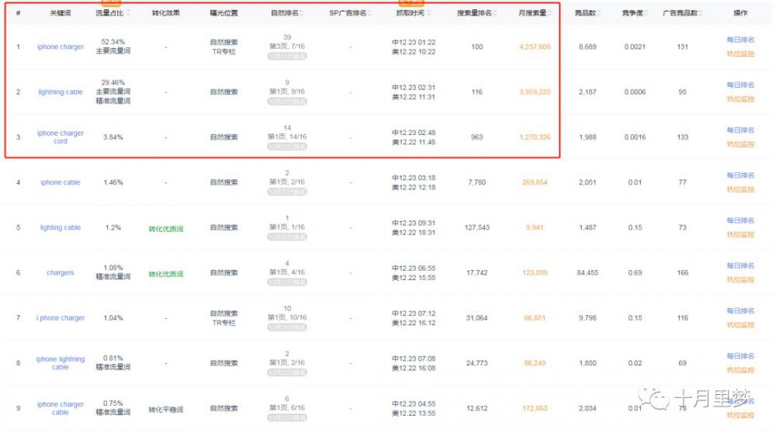
Task: Open the iphone lightning cable keyword link
Action: [x=61, y=362]
